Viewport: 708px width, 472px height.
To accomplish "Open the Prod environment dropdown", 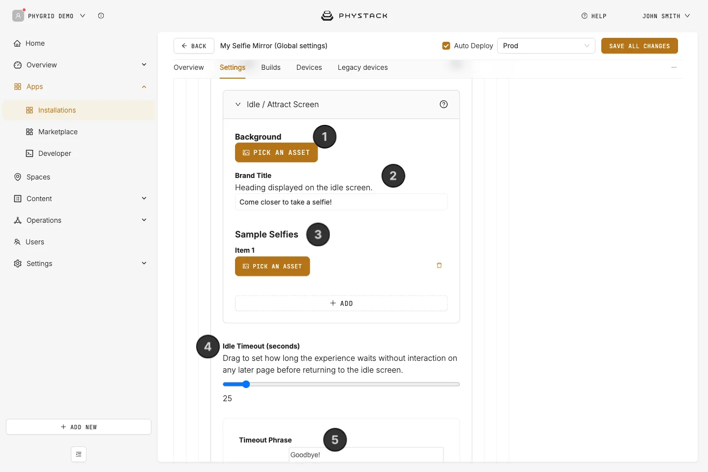I will [x=546, y=46].
